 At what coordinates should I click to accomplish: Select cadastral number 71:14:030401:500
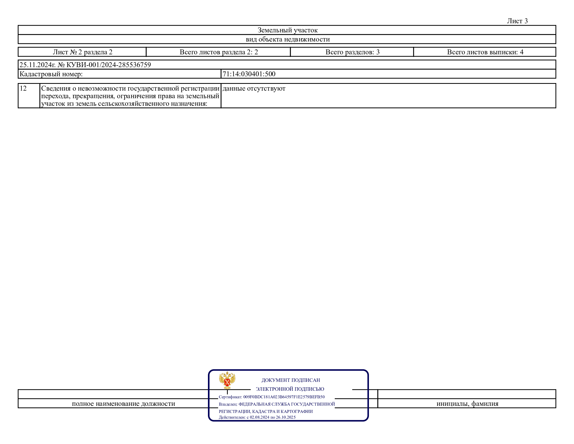(249, 74)
